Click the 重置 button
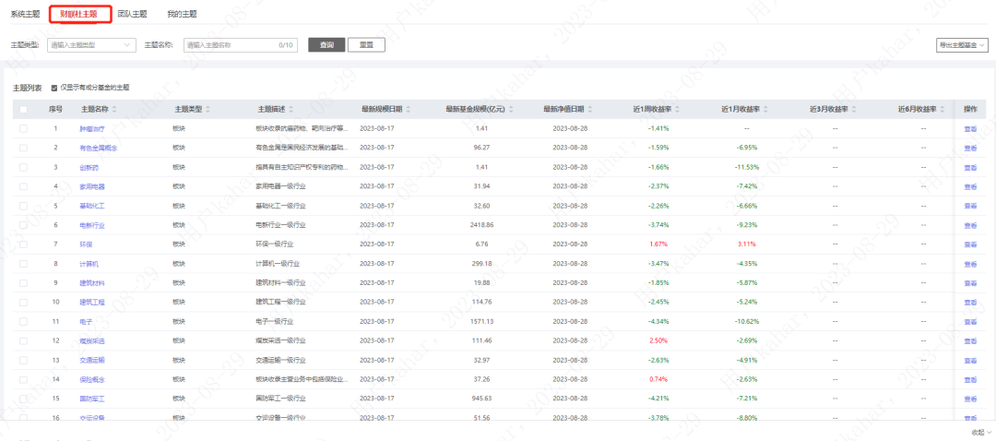996x441 pixels. 365,44
